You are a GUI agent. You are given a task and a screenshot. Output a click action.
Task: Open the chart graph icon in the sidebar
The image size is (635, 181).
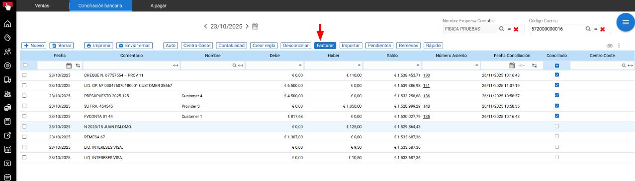[7, 149]
